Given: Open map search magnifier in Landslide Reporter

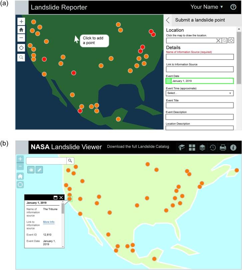Looking at the screenshot, I should pos(21,57).
